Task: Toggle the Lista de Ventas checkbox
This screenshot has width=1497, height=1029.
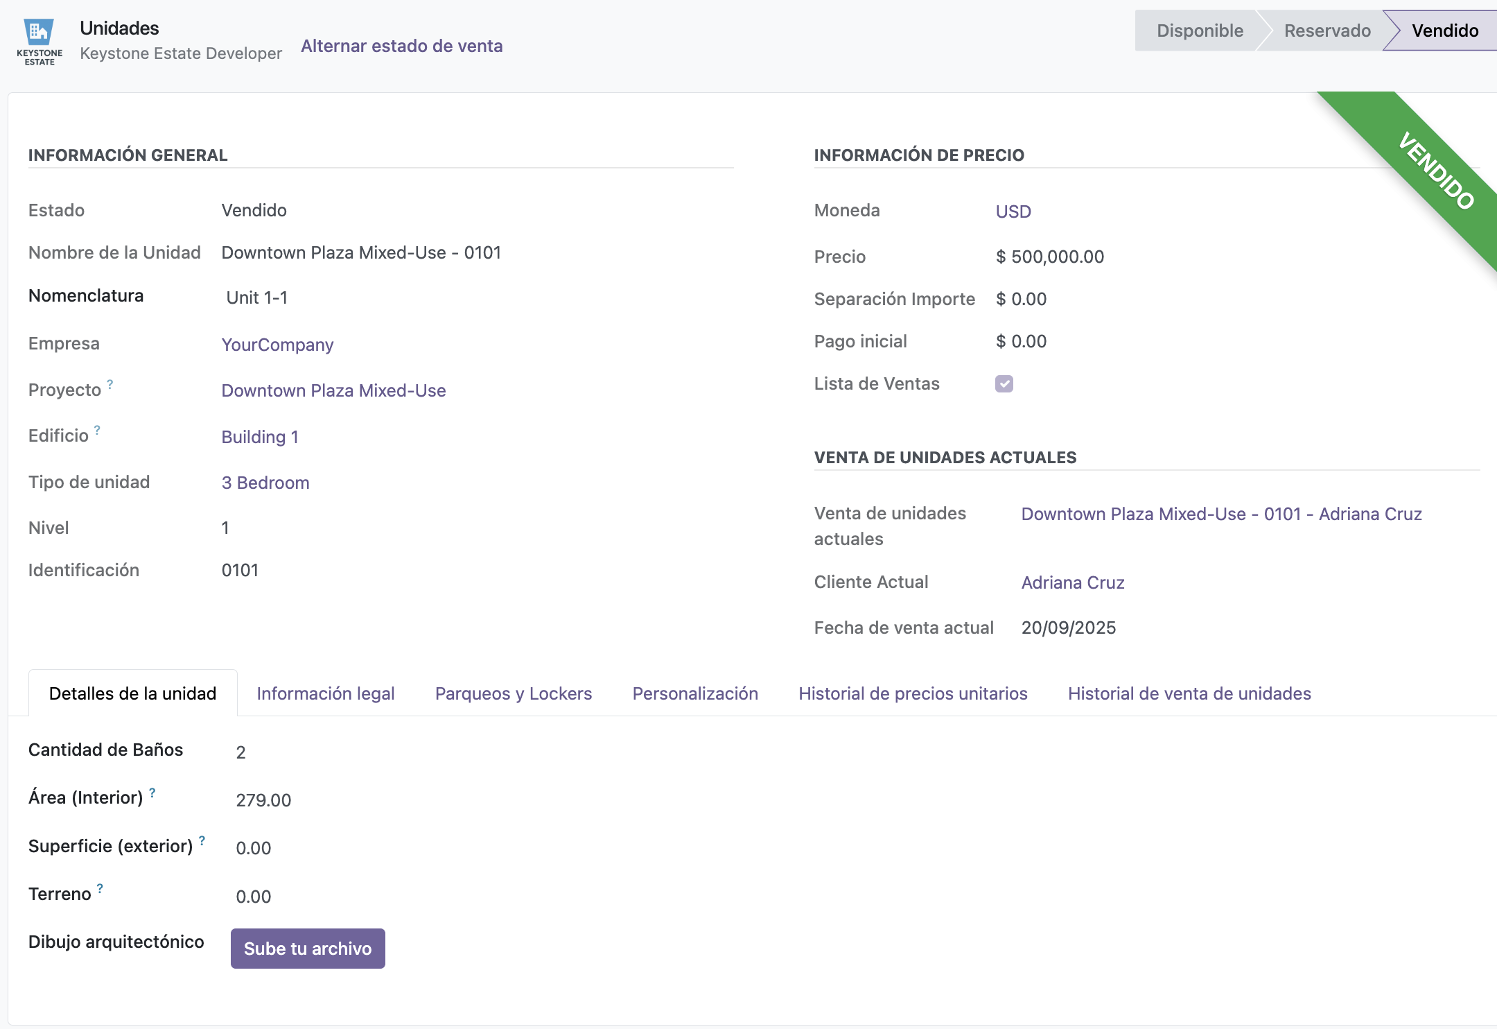Action: 1004,383
